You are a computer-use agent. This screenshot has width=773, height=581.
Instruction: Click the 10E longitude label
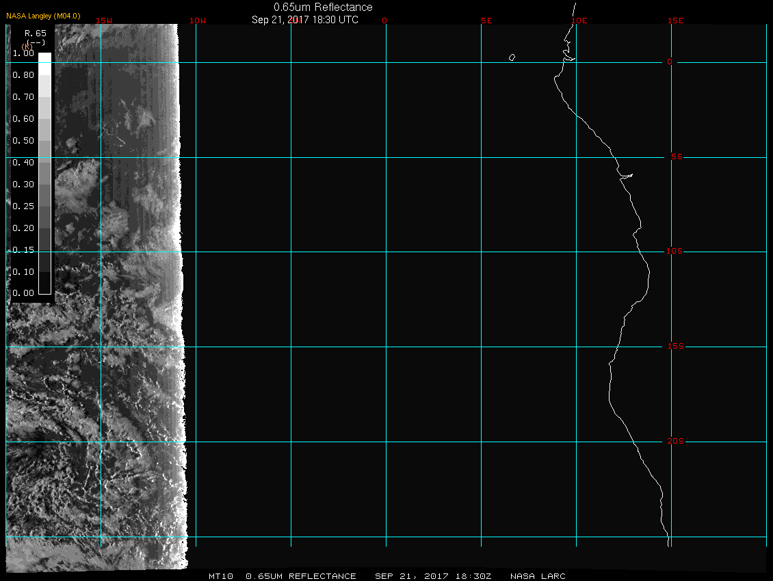tap(579, 21)
